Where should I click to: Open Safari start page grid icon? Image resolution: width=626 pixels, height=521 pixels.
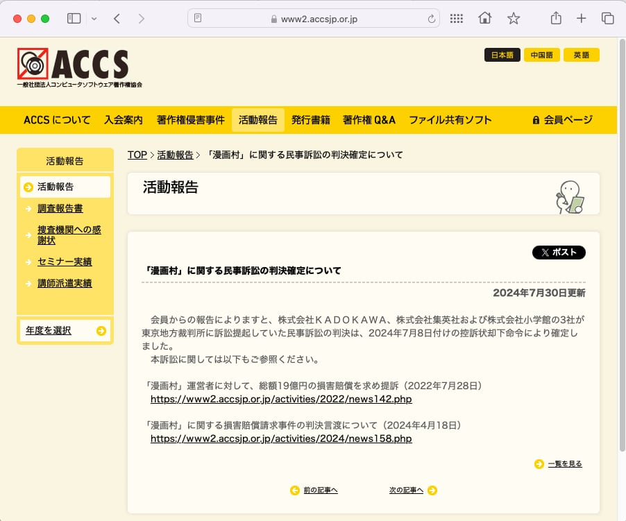[456, 19]
